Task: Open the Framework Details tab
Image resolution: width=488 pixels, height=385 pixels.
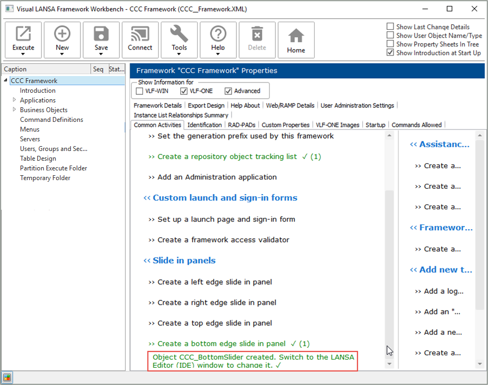Action: point(158,106)
